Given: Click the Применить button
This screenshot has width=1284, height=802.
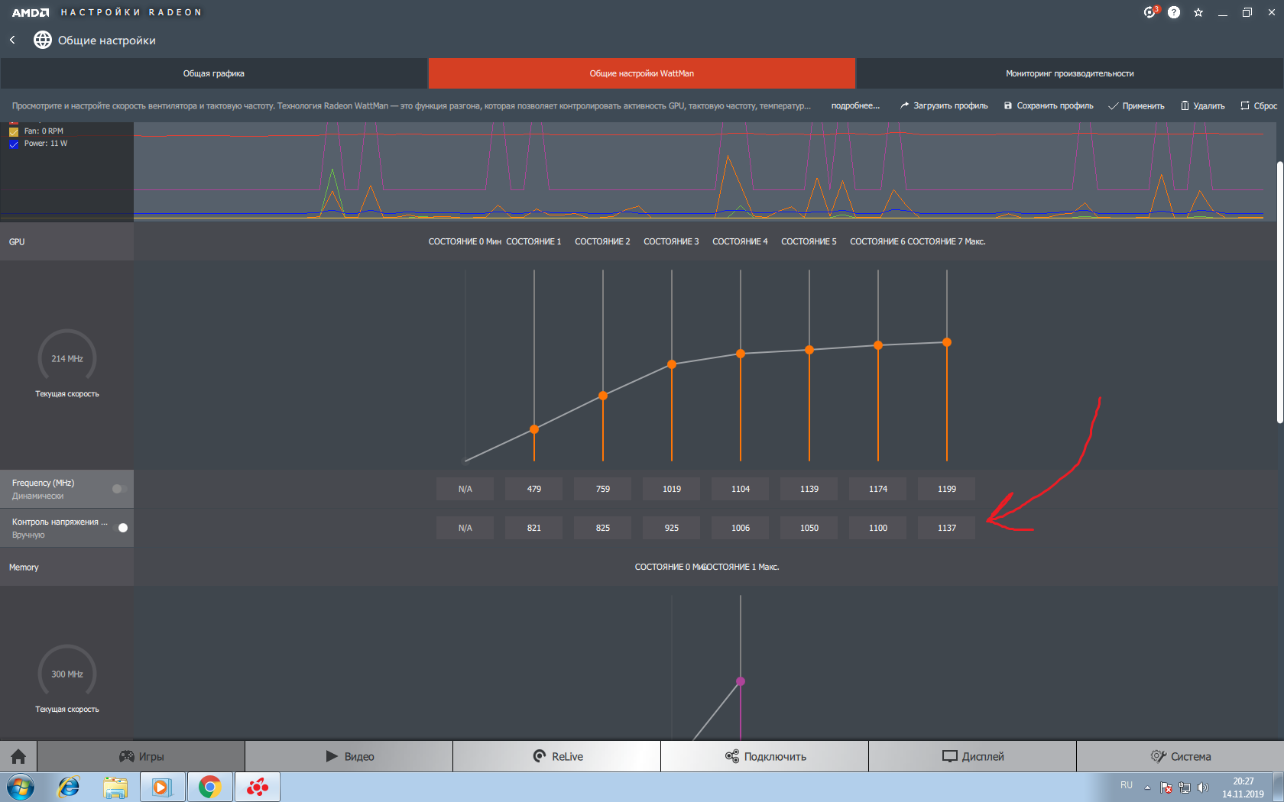Looking at the screenshot, I should [x=1136, y=106].
